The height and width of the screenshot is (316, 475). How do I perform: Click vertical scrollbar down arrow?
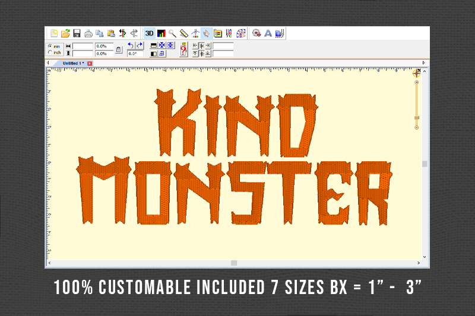pos(425,257)
